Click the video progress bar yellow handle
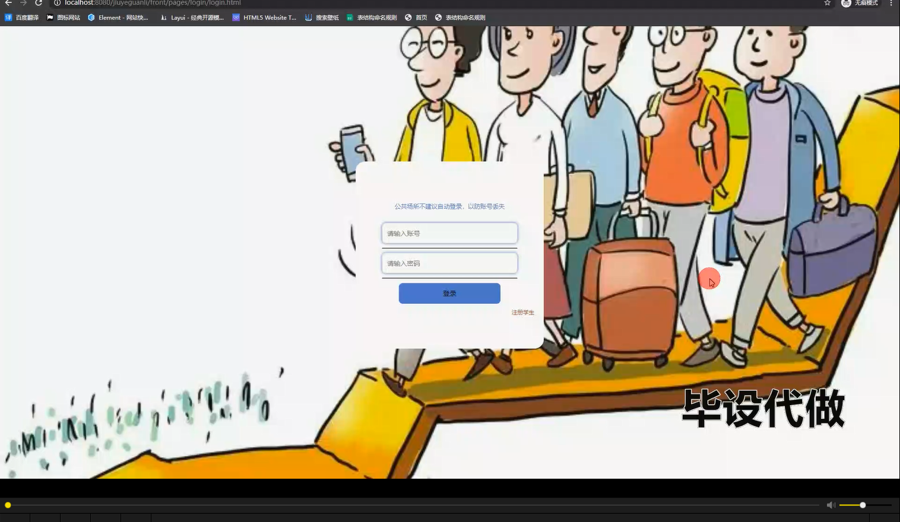The image size is (900, 522). pyautogui.click(x=8, y=505)
